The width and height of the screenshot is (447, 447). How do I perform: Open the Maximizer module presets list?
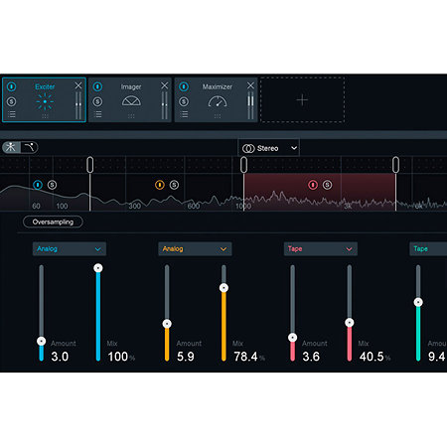(184, 114)
